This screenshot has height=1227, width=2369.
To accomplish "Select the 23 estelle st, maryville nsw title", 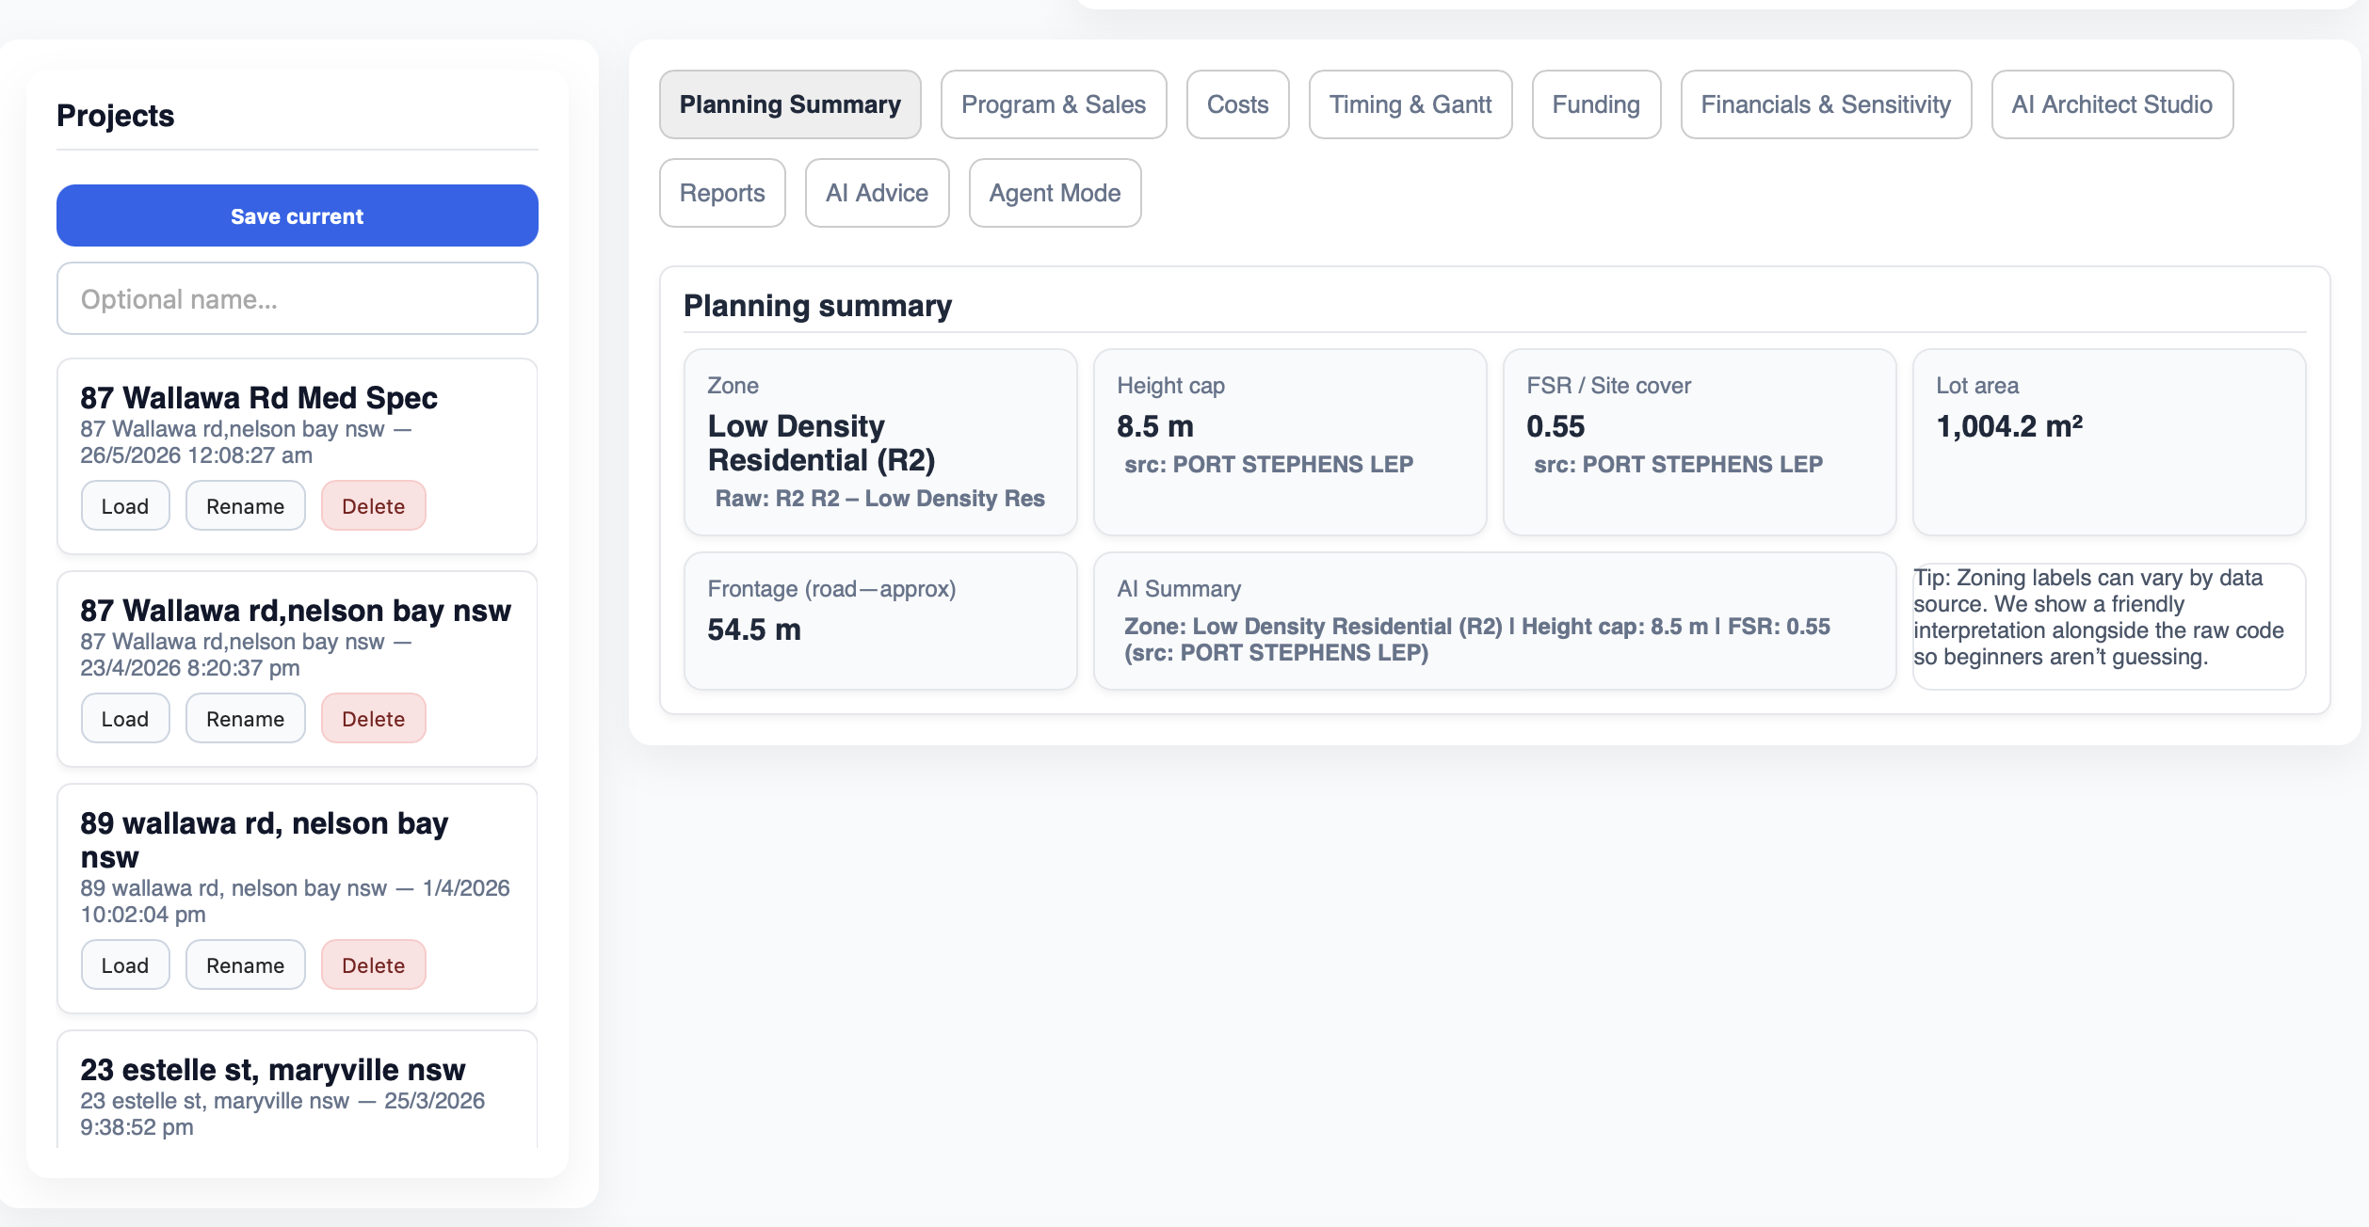I will click(273, 1070).
